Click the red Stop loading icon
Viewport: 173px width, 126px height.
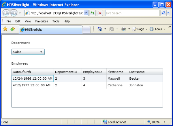(x=100, y=13)
